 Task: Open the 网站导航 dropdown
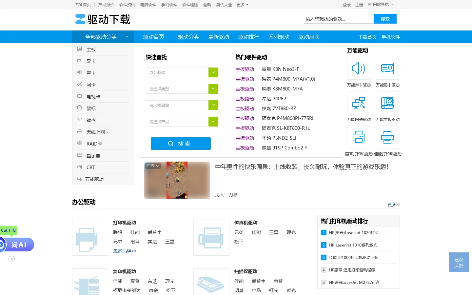381,5
